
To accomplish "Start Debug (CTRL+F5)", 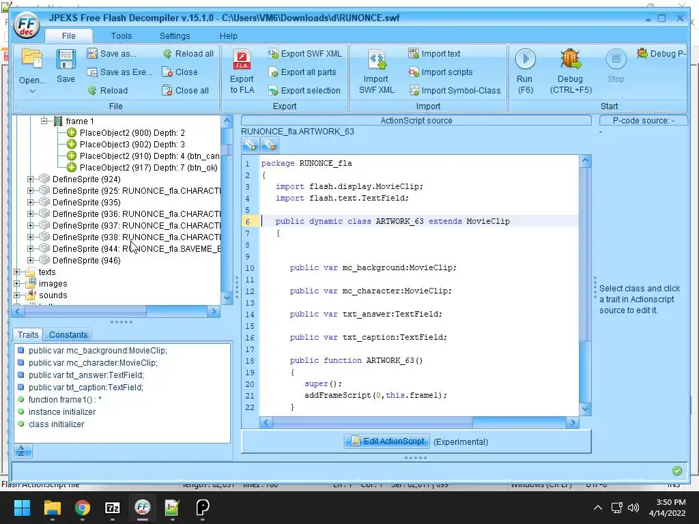I will (571, 71).
